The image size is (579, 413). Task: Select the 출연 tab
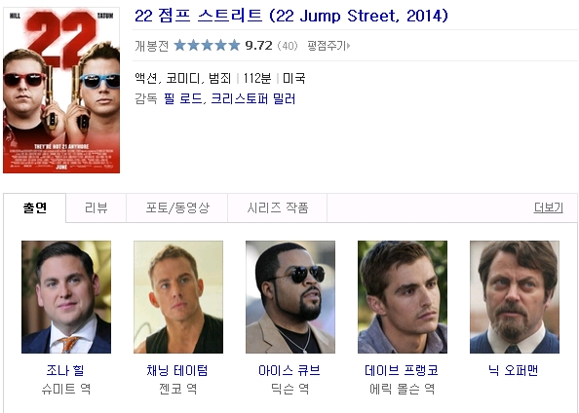[35, 207]
